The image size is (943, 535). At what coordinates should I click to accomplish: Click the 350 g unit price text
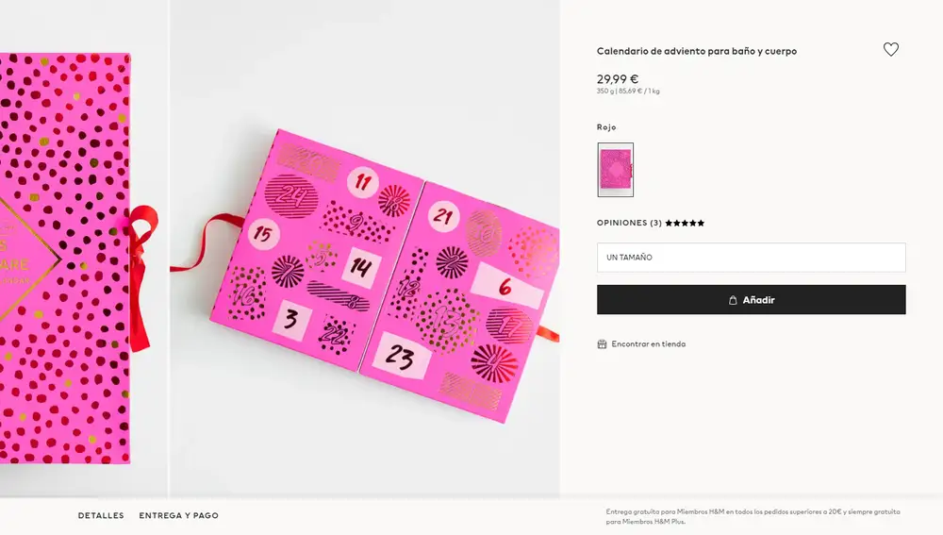coord(628,92)
